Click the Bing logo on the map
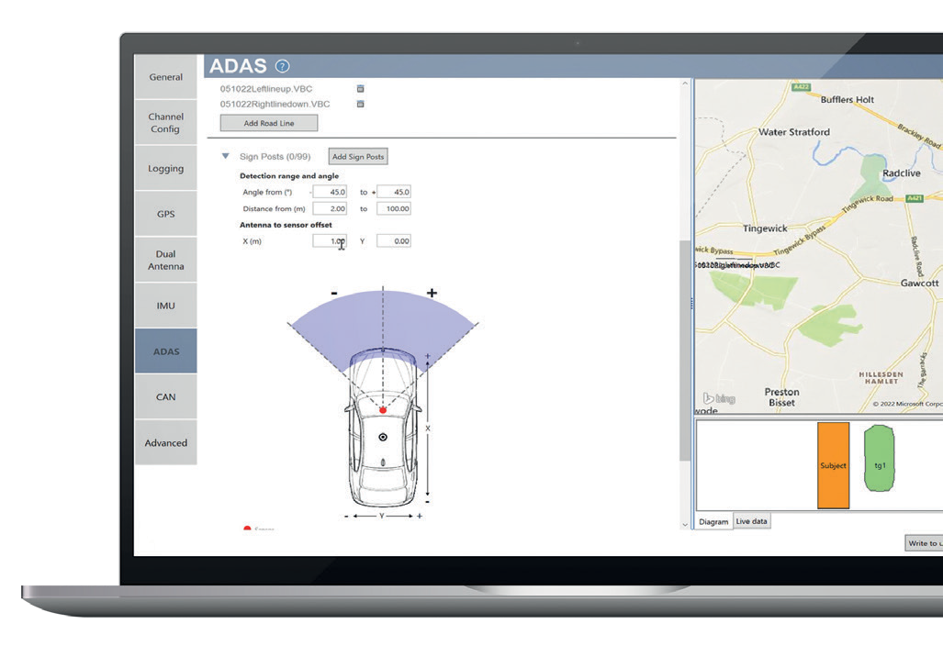Image resolution: width=943 pixels, height=657 pixels. click(719, 398)
